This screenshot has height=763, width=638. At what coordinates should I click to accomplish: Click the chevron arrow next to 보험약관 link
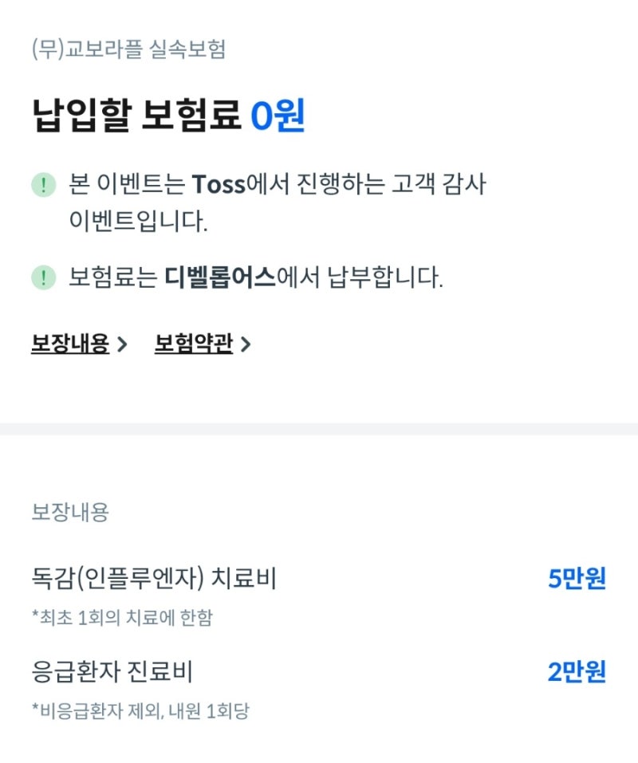pos(246,344)
